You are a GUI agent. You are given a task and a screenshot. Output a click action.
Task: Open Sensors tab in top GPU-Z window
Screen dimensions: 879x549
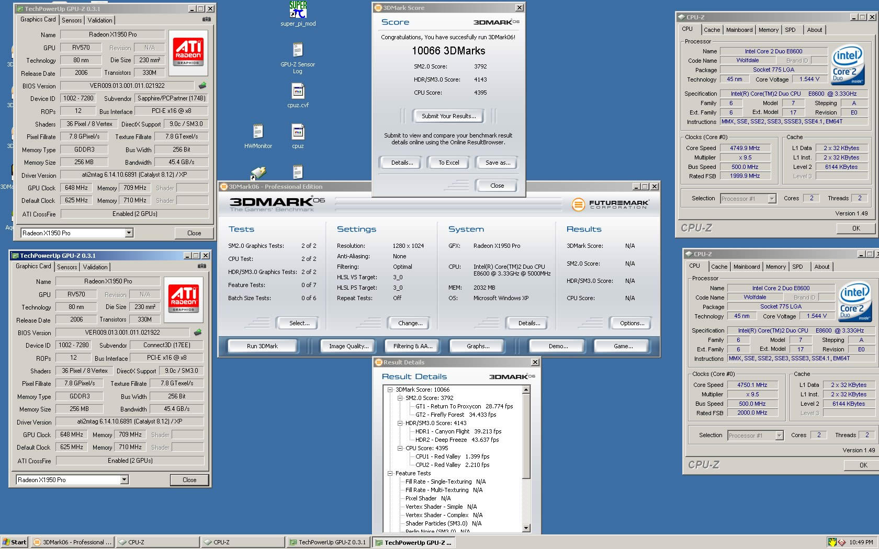(x=72, y=20)
